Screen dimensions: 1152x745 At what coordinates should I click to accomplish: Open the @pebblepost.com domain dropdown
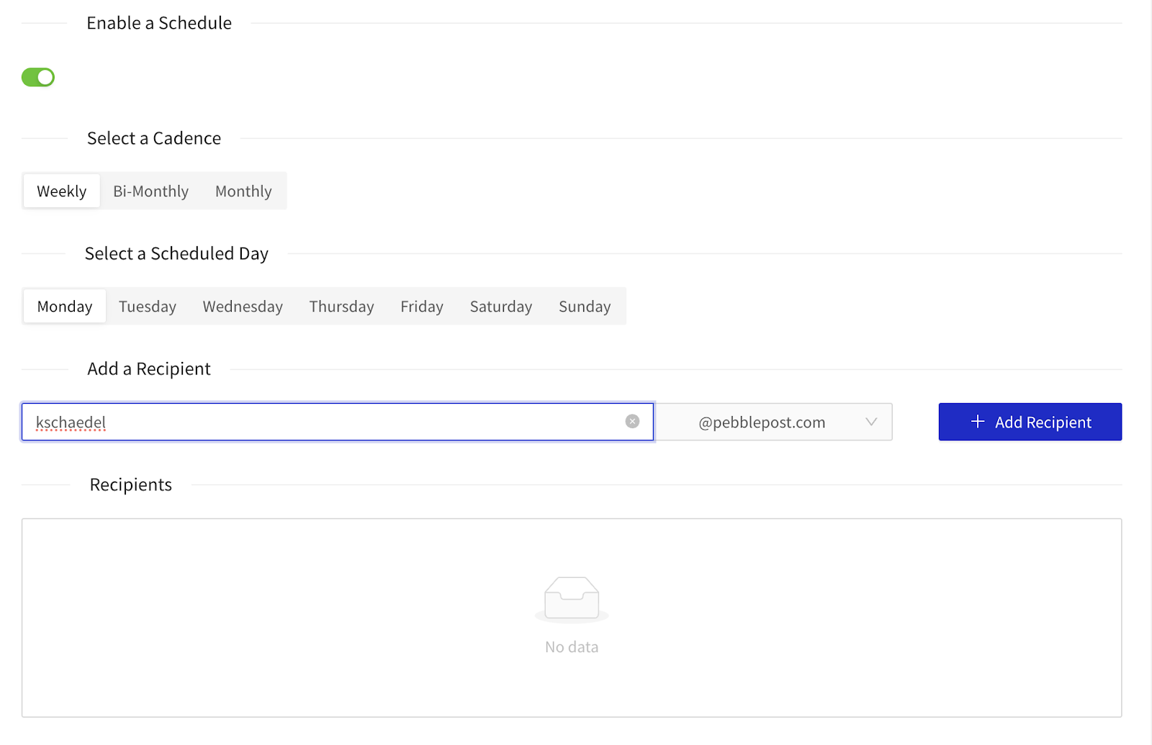pos(774,422)
